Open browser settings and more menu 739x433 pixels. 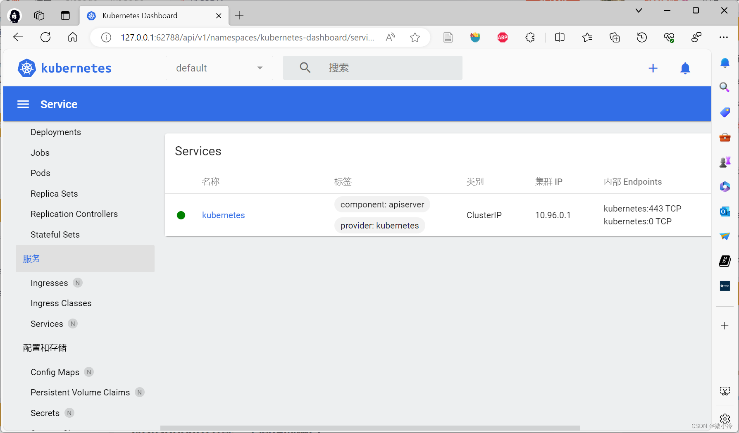pyautogui.click(x=724, y=37)
